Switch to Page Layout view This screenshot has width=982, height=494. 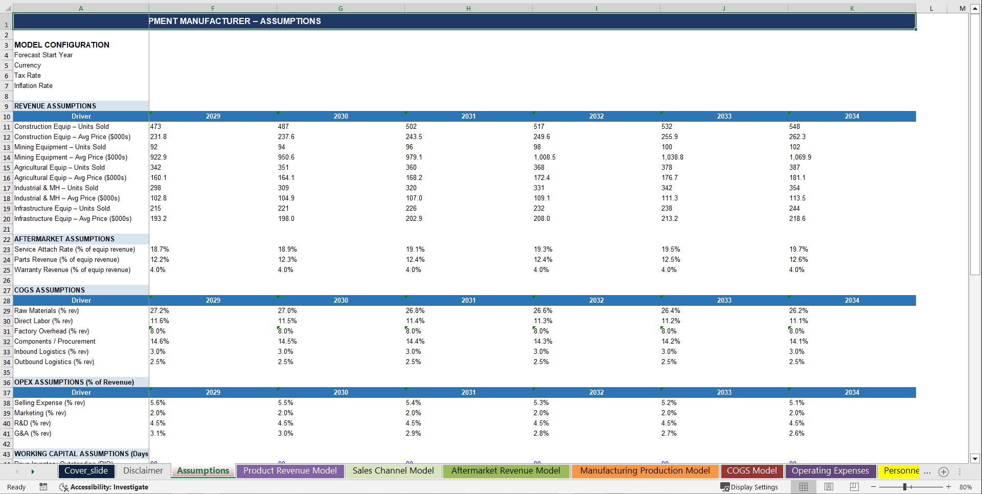829,487
